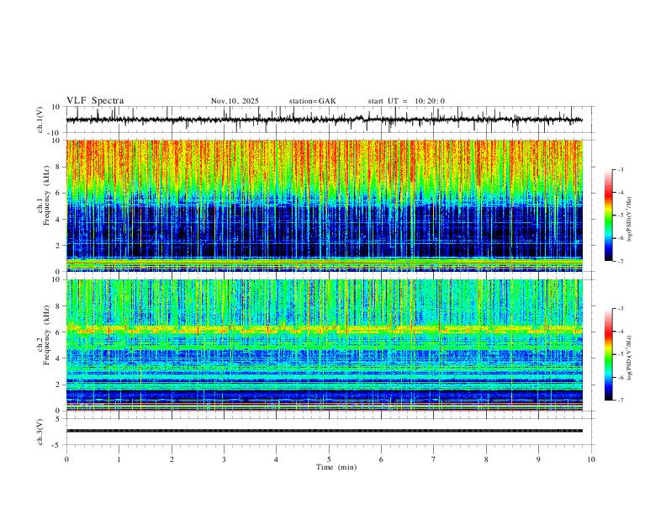
Task: Click time axis tick label "1"
Action: coord(119,459)
